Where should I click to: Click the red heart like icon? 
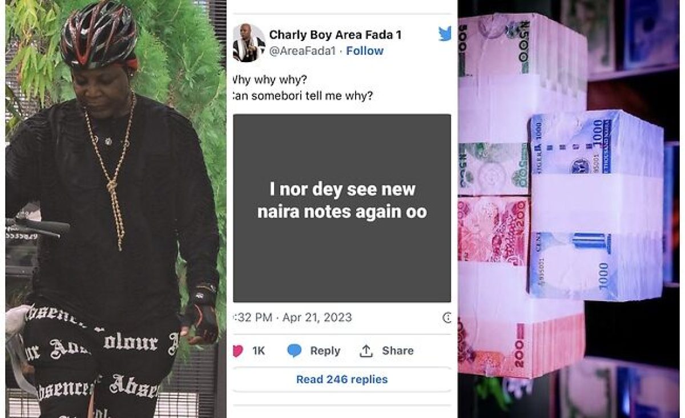click(236, 351)
